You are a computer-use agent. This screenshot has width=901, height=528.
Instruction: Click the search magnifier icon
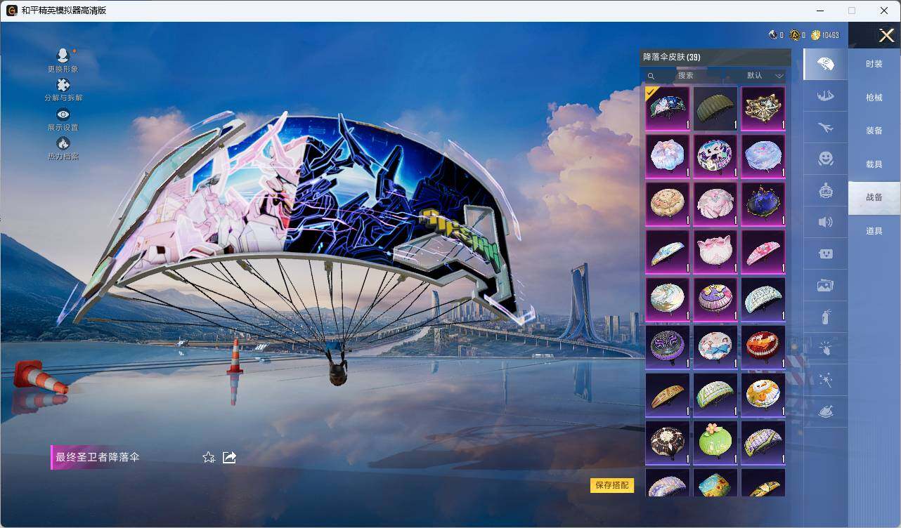651,76
